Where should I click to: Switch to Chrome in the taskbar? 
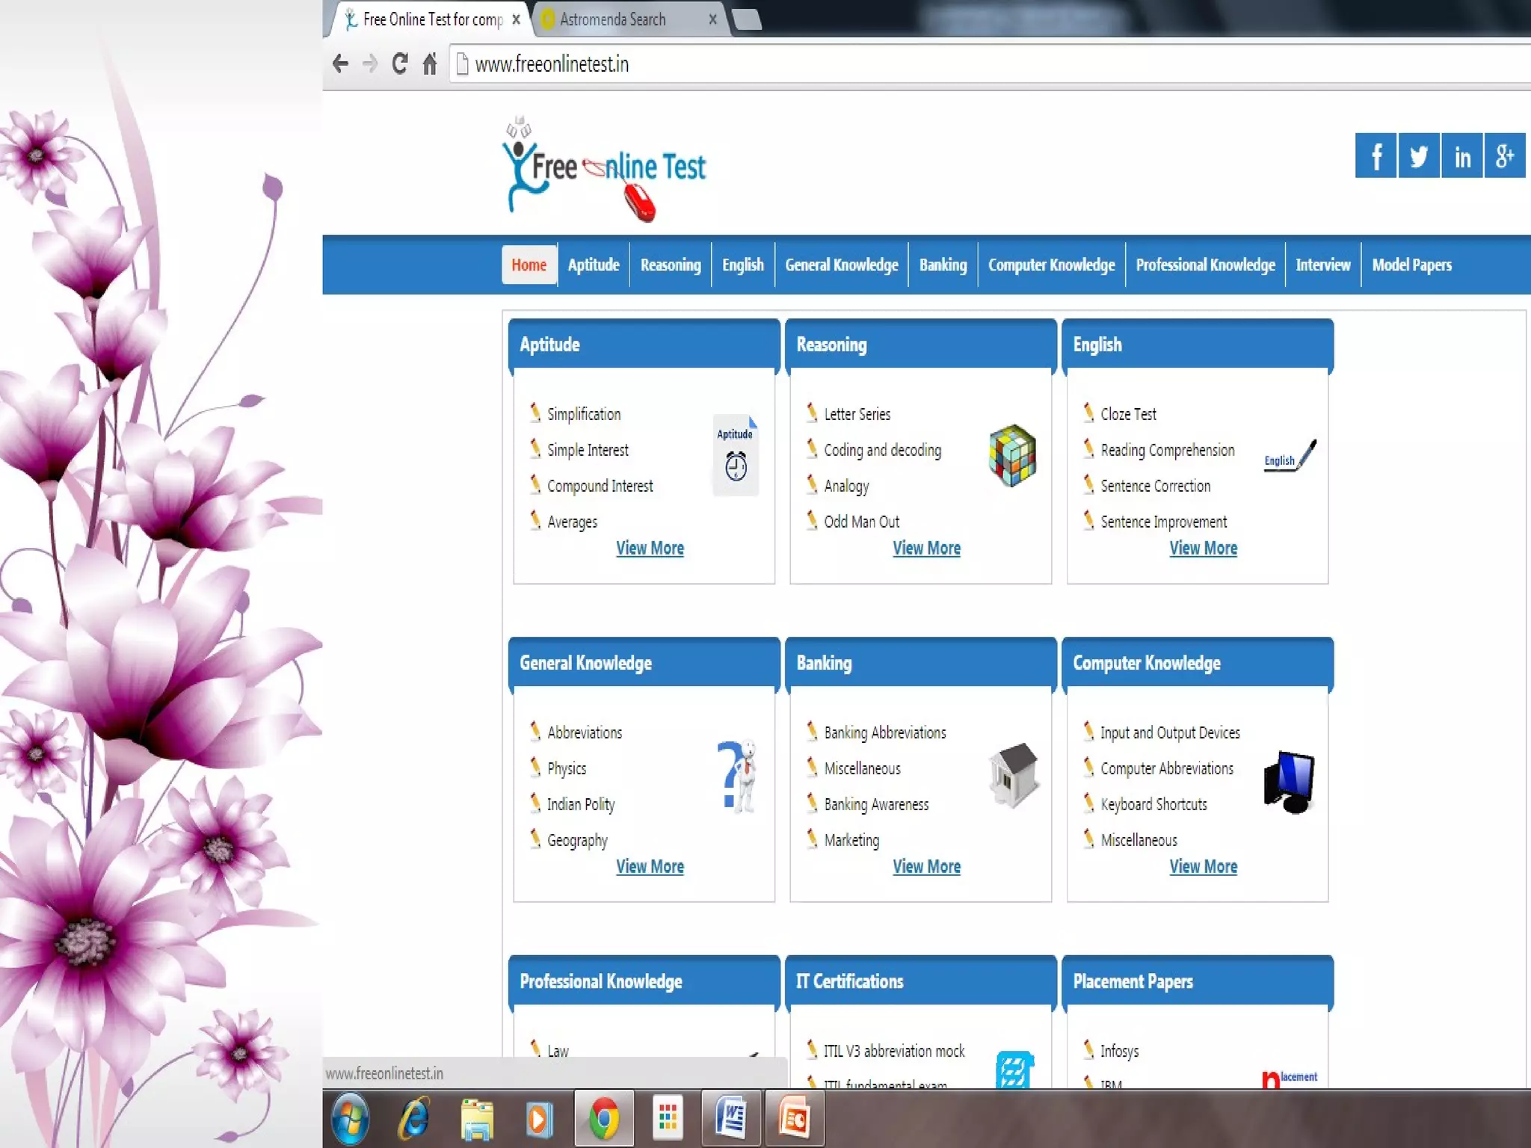604,1119
